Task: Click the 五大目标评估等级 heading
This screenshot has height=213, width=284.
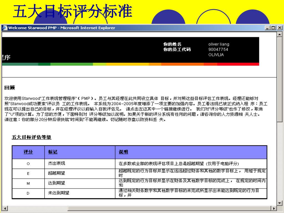Action: pyautogui.click(x=32, y=137)
